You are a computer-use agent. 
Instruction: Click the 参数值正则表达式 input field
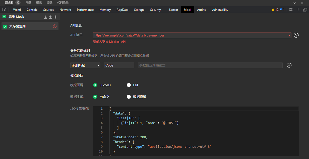tap(210, 65)
